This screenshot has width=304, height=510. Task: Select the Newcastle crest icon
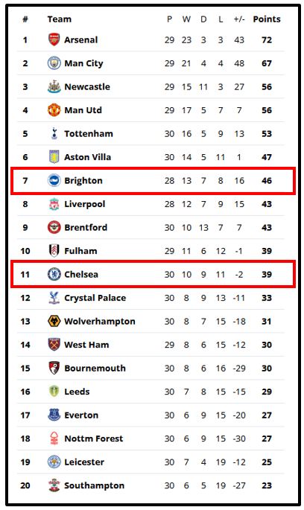pos(54,86)
